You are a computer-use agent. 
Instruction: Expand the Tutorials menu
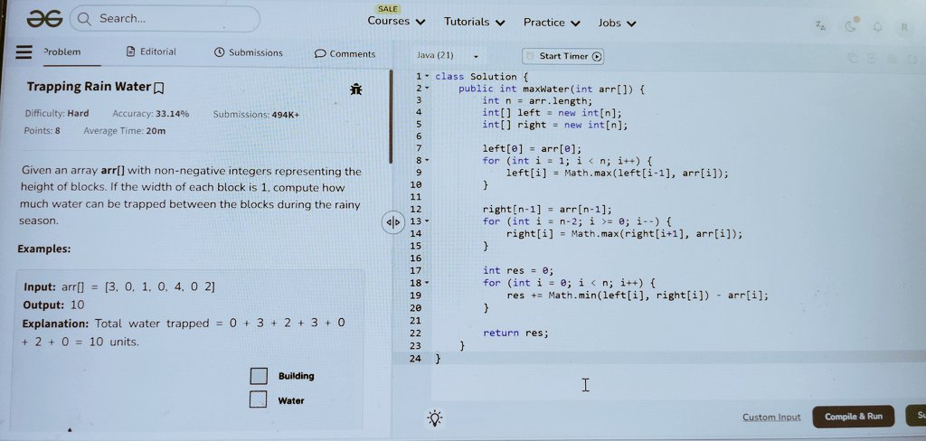[475, 23]
